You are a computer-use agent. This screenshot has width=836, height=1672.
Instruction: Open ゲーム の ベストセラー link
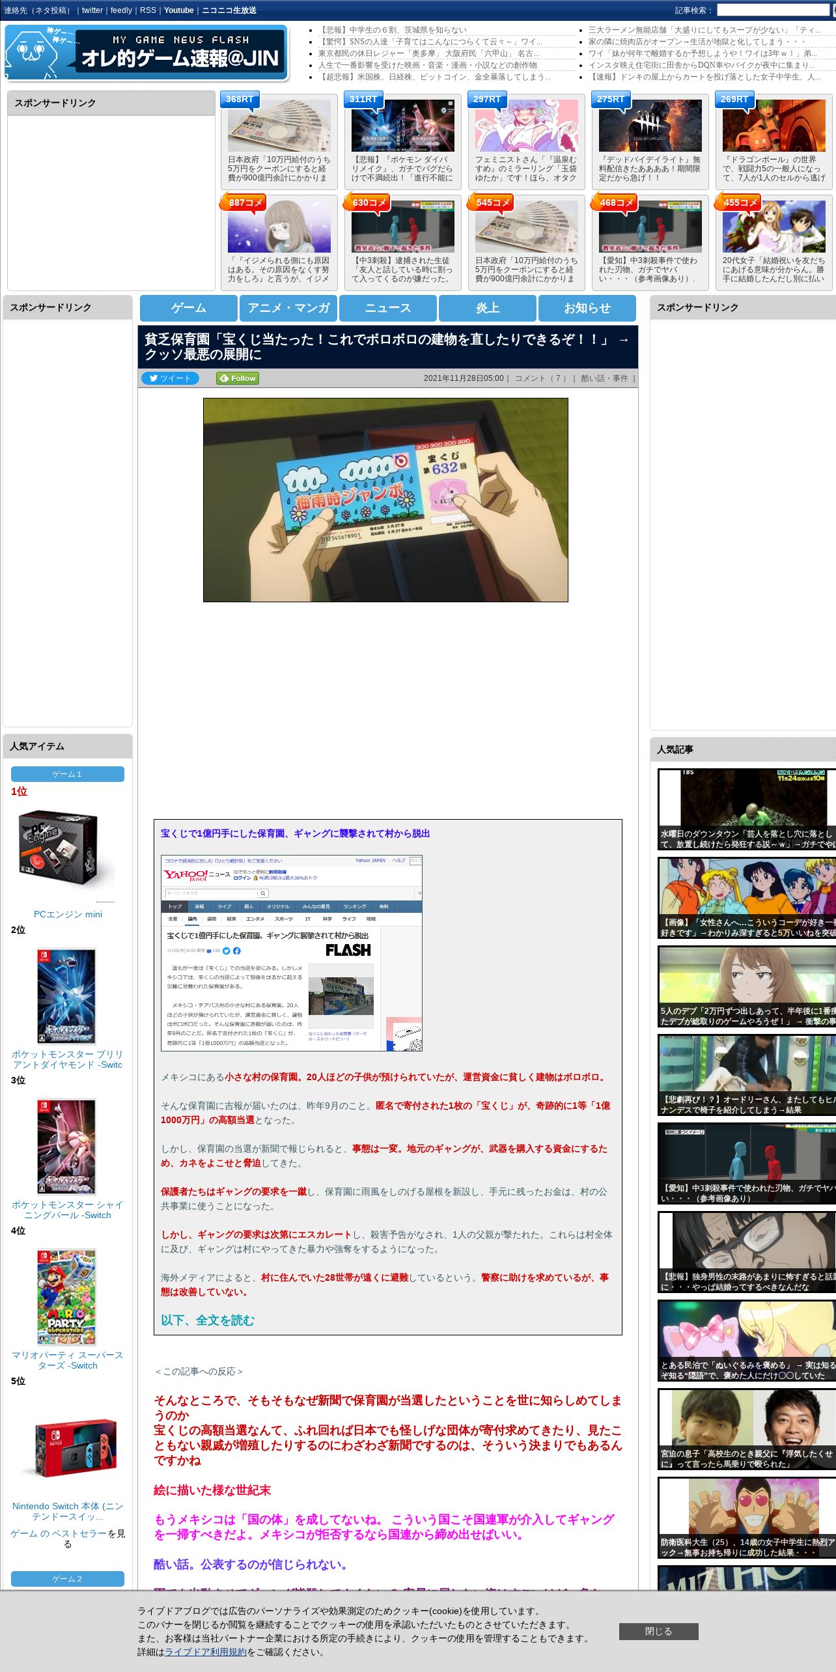coord(59,1533)
